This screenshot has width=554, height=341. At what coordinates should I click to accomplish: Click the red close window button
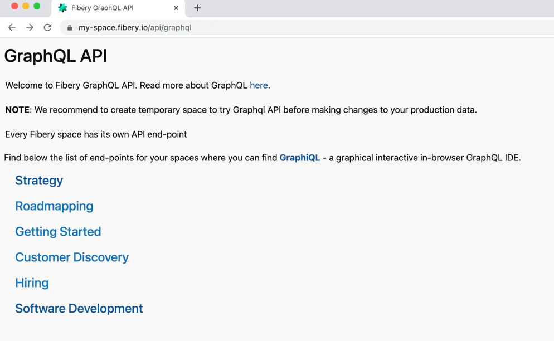(14, 6)
